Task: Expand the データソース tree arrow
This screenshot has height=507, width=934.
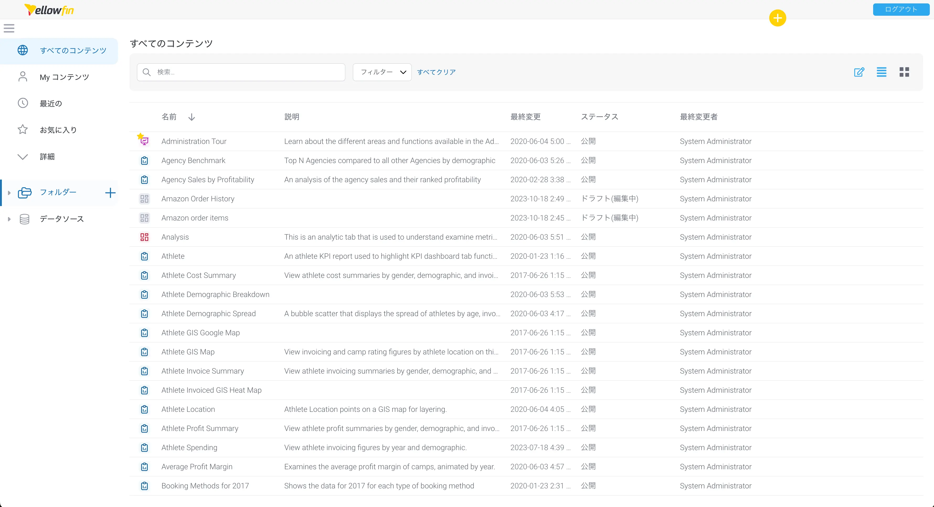Action: pos(9,219)
